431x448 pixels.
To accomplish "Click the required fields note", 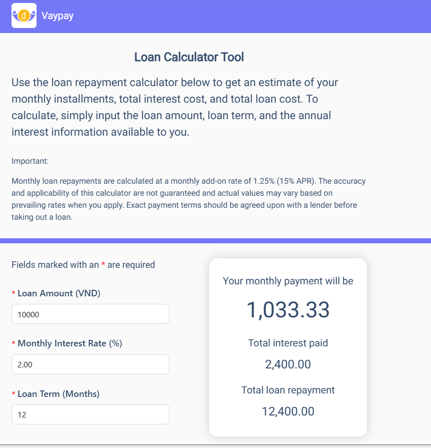I will tap(83, 265).
